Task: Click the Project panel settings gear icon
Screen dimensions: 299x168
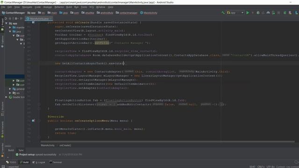Action: point(16,19)
